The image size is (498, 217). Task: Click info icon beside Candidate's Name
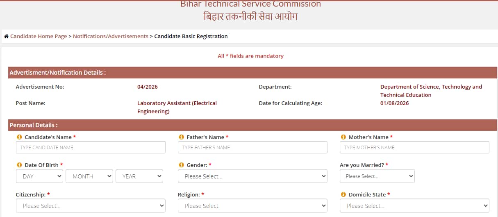[x=19, y=137]
